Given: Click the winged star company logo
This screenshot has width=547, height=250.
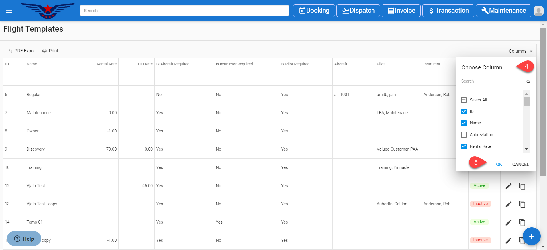Looking at the screenshot, I should tap(48, 11).
